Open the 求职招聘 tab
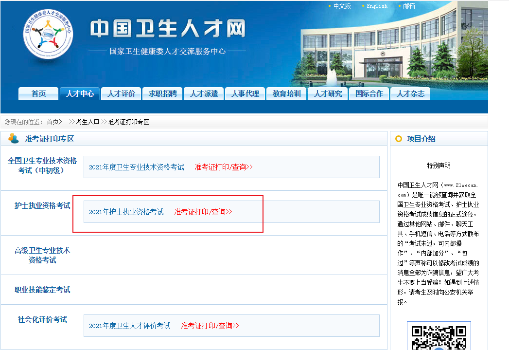 point(162,93)
